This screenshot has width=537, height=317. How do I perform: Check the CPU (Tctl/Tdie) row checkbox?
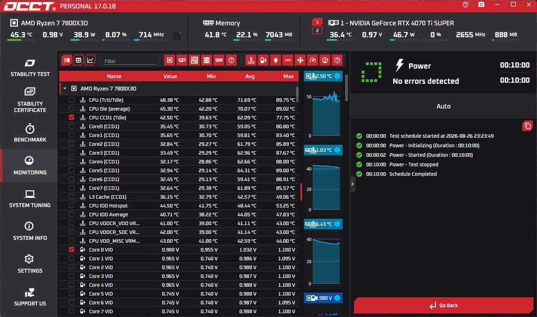coord(71,100)
